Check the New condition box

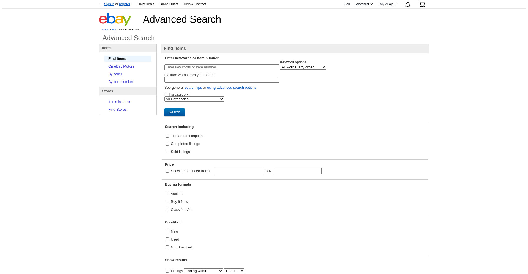(167, 231)
